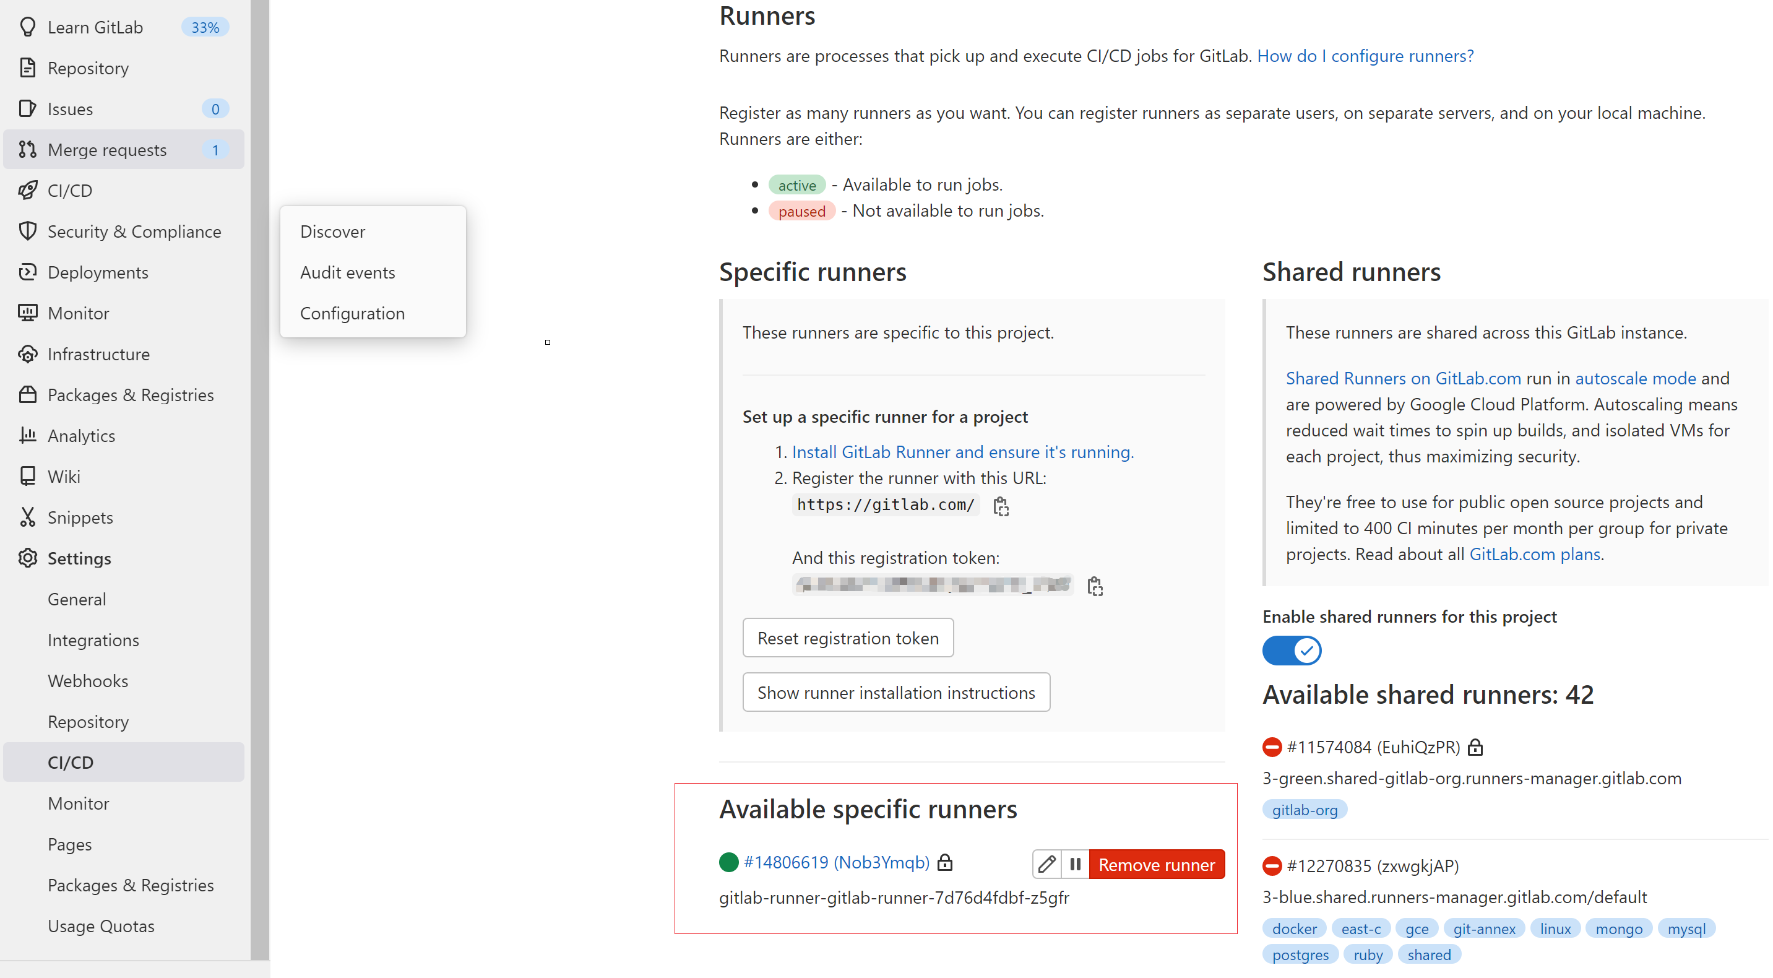This screenshot has height=978, width=1773.
Task: Click the Repository file icon in sidebar
Action: [27, 67]
